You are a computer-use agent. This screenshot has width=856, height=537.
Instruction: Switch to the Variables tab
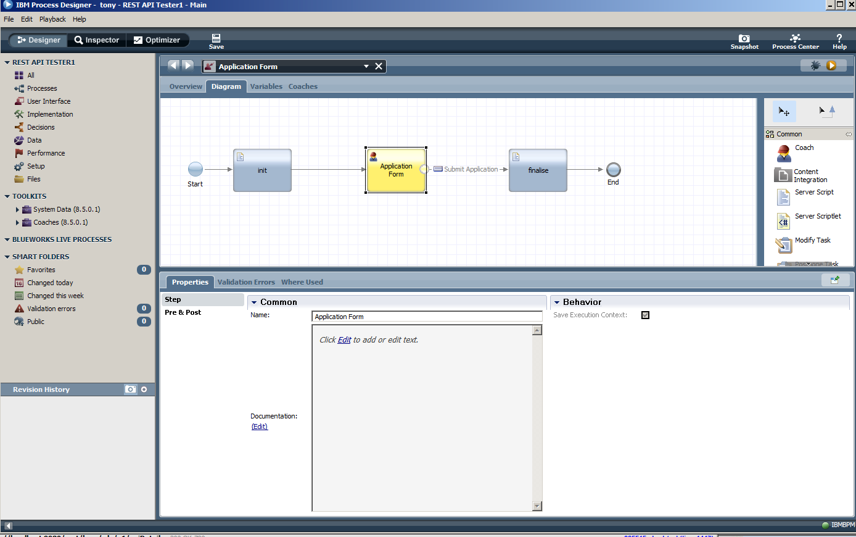[x=266, y=86]
